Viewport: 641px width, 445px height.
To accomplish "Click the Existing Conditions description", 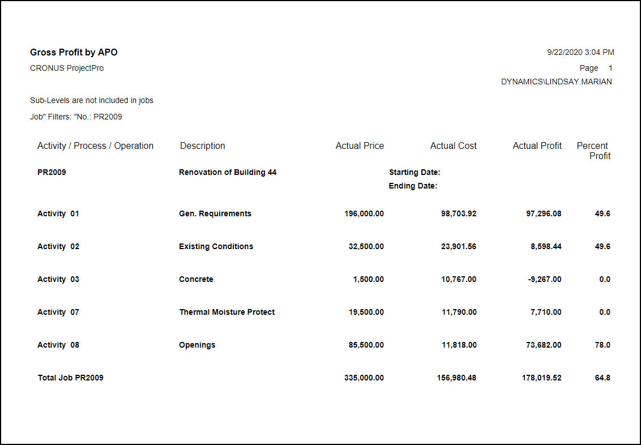I will pyautogui.click(x=216, y=247).
